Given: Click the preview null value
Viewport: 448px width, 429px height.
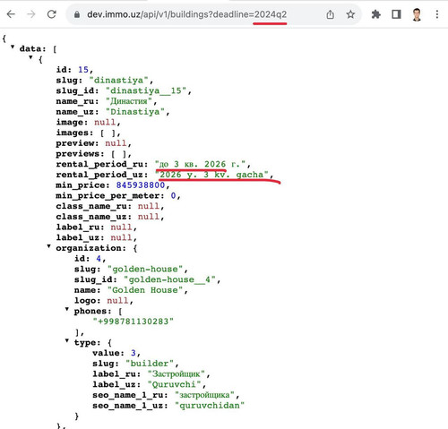Looking at the screenshot, I should pyautogui.click(x=116, y=143).
